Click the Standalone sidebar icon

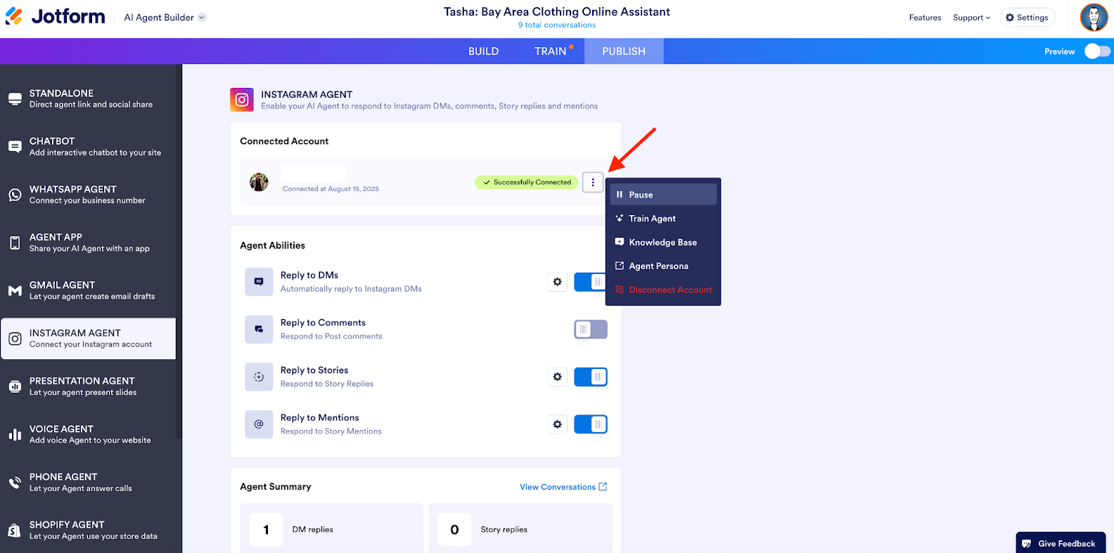click(15, 98)
